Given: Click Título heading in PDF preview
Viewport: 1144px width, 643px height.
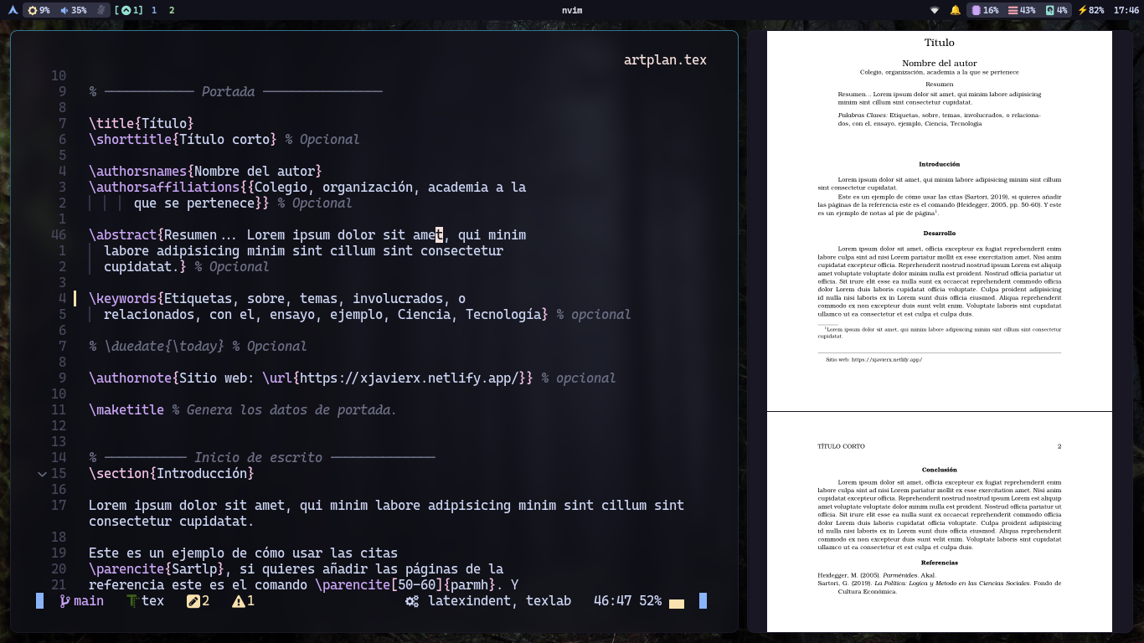Looking at the screenshot, I should coord(939,43).
